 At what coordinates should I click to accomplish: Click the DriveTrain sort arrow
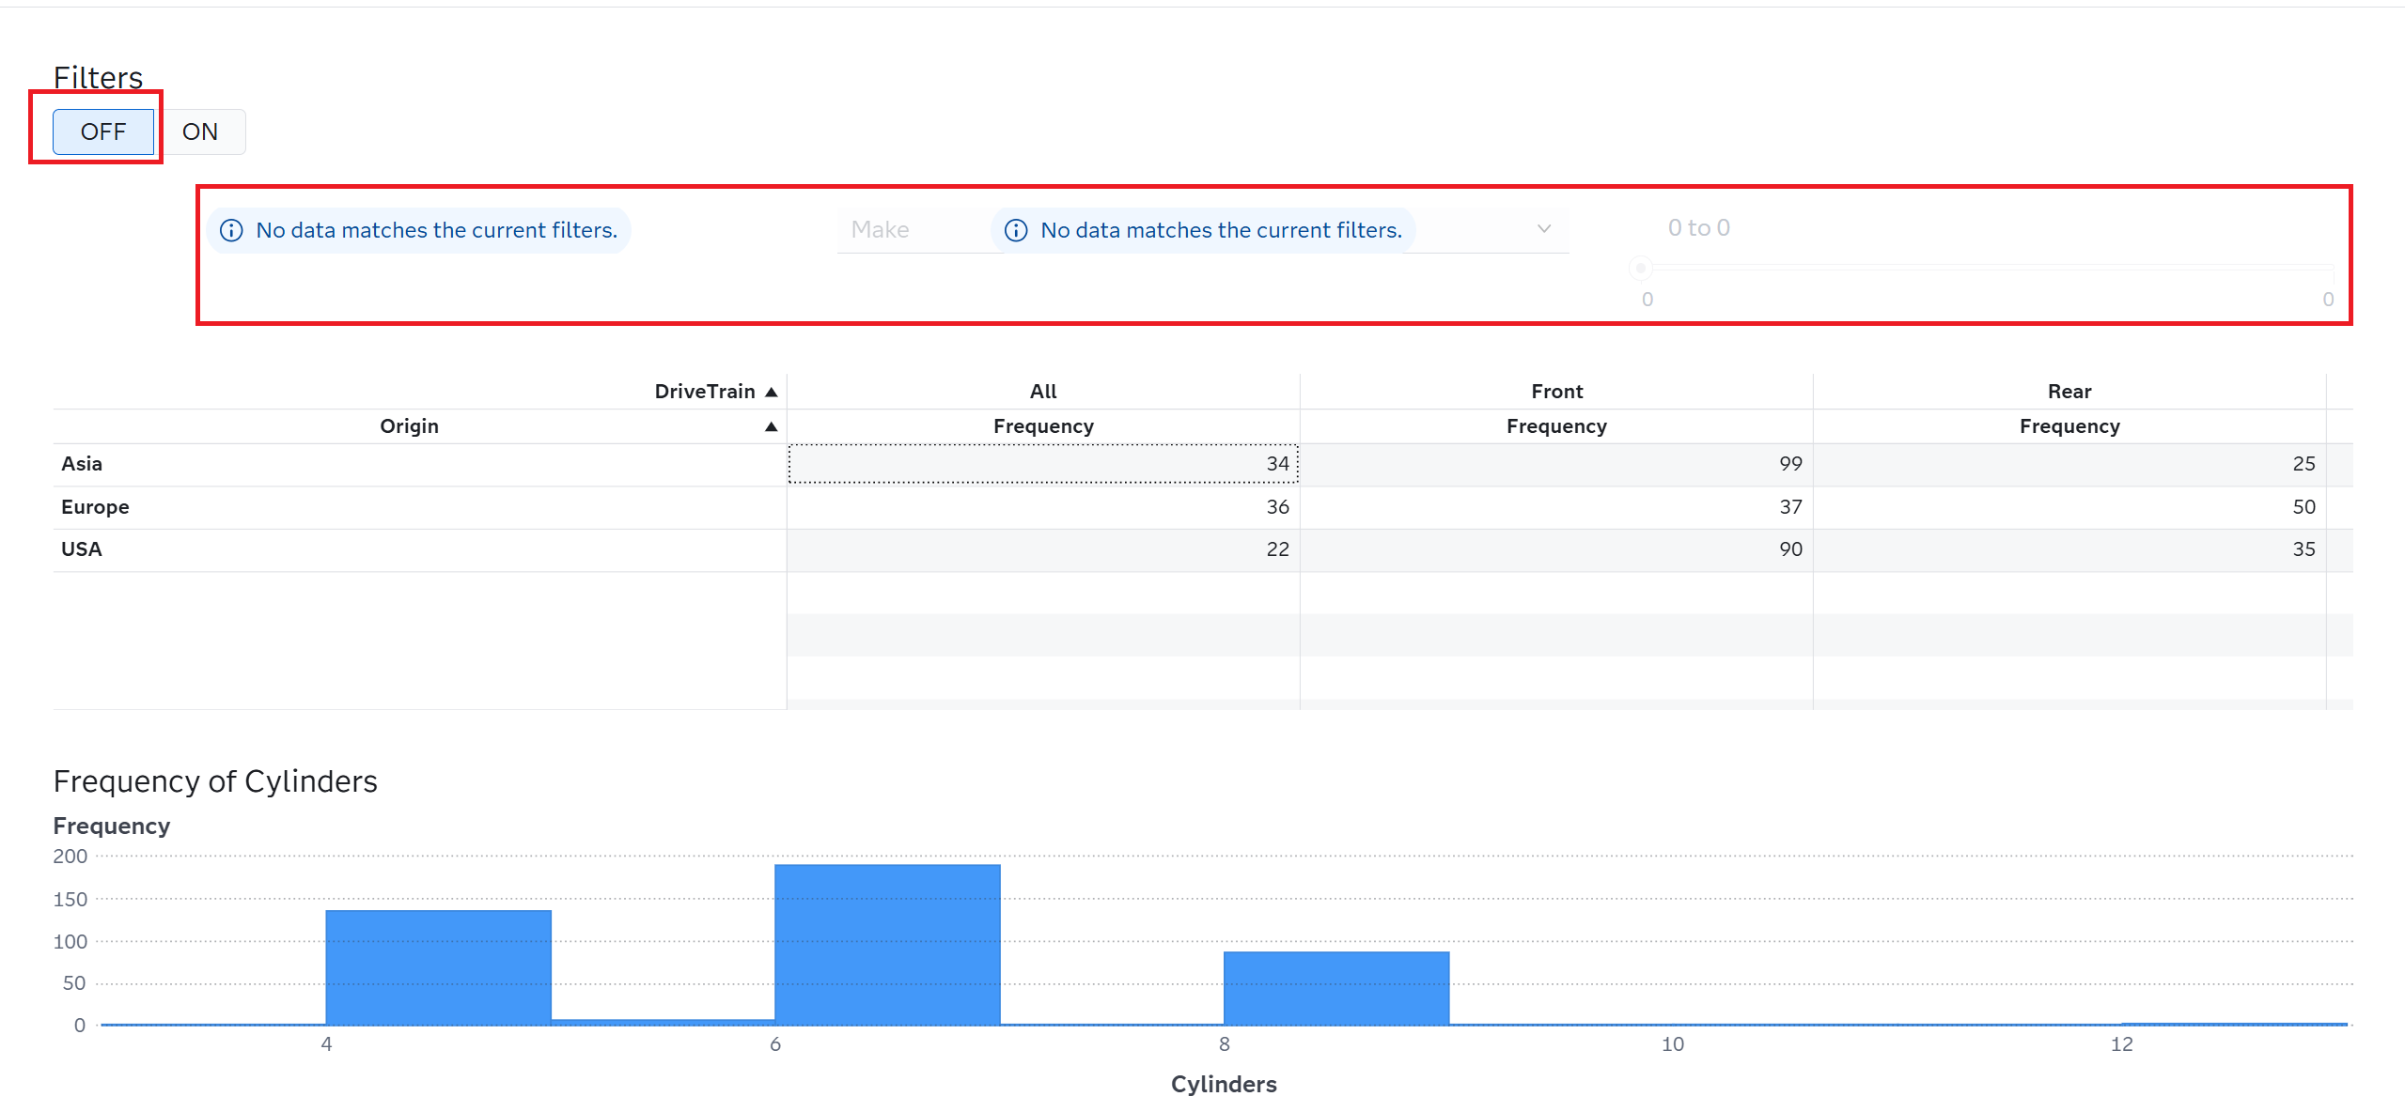pyautogui.click(x=771, y=391)
